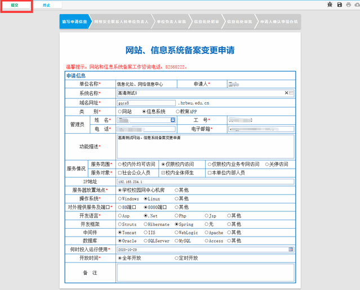Screen dimensions: 360x290
Task: Click the floppy disk save icon
Action: pyautogui.click(x=340, y=4)
